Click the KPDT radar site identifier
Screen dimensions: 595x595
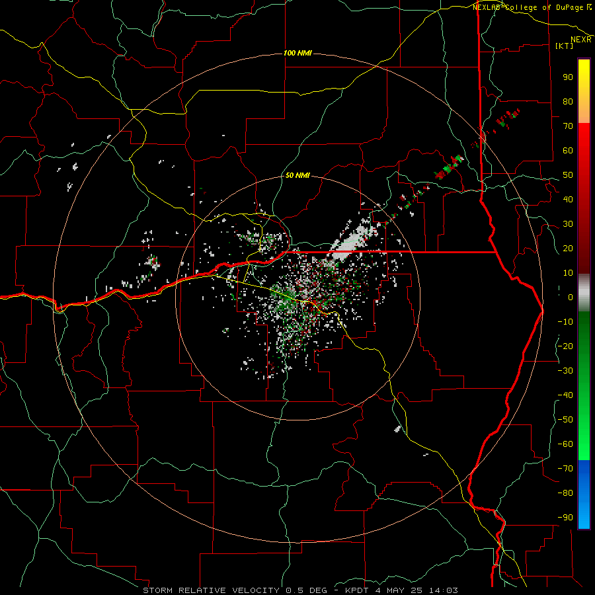click(x=358, y=590)
